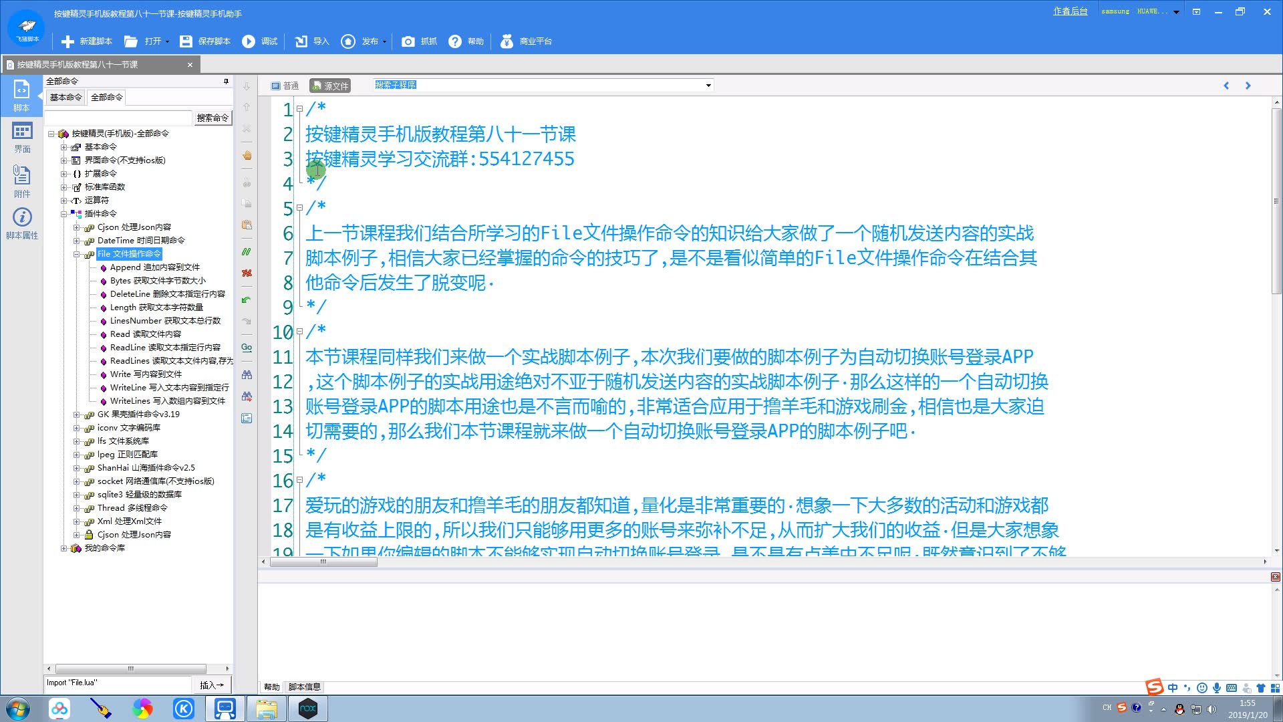Open the device selector dropdown samsung HUAWE

[1176, 12]
